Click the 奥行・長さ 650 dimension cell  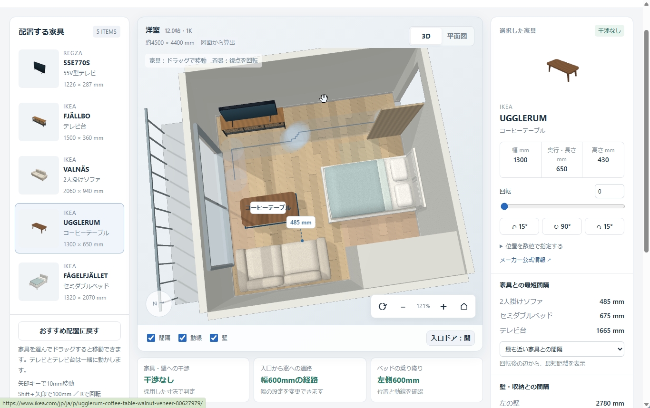point(562,160)
